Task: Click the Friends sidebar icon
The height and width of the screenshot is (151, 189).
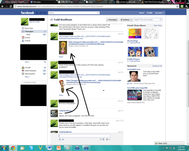Action: coord(23,41)
